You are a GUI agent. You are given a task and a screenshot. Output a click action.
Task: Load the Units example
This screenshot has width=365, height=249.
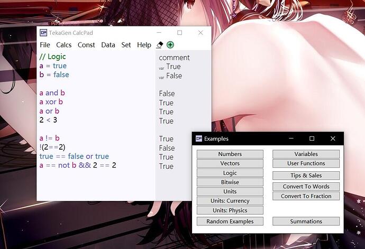230,191
